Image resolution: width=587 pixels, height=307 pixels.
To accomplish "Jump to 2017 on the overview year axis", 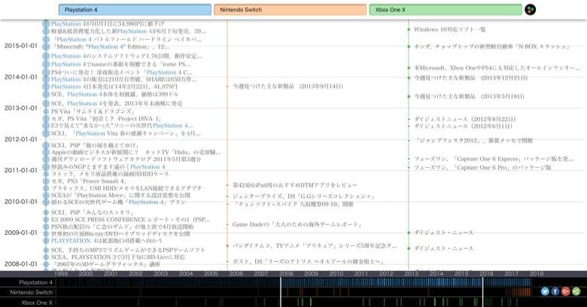I will [x=512, y=274].
